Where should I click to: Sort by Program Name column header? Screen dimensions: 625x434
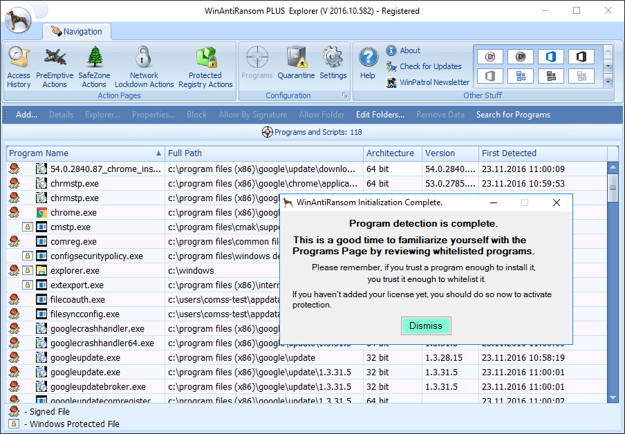click(85, 153)
